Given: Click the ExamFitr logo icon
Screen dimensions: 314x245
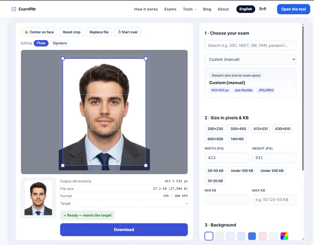Looking at the screenshot, I should tap(14, 9).
